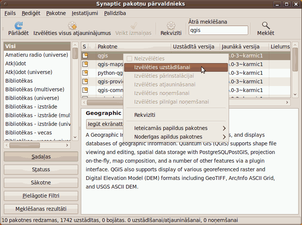Click status icon of python-qg row
The width and height of the screenshot is (302, 225).
tap(85, 73)
